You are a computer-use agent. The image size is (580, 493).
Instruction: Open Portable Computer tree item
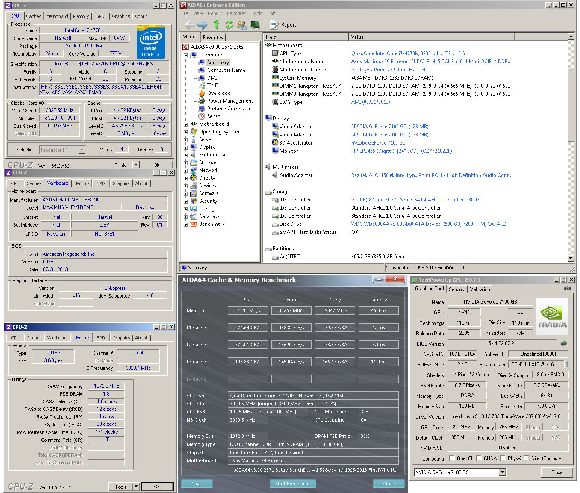pos(229,109)
